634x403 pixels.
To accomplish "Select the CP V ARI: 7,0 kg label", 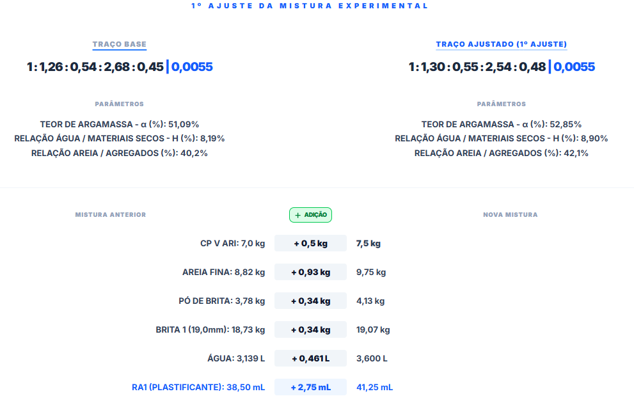I will pyautogui.click(x=232, y=244).
